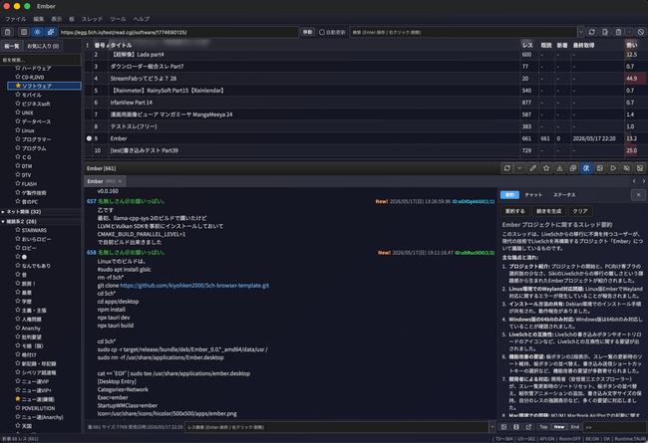Screen dimensions: 648x443
Task: Open the github.com 5ch-browser-template link
Action: [194, 286]
